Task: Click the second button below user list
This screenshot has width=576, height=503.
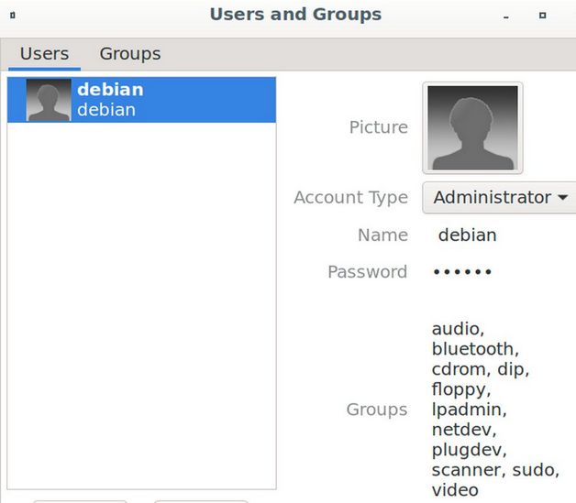Action: click(201, 499)
